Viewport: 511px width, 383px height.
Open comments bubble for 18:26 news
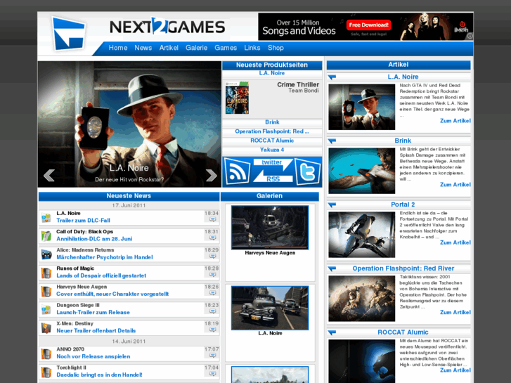[212, 293]
